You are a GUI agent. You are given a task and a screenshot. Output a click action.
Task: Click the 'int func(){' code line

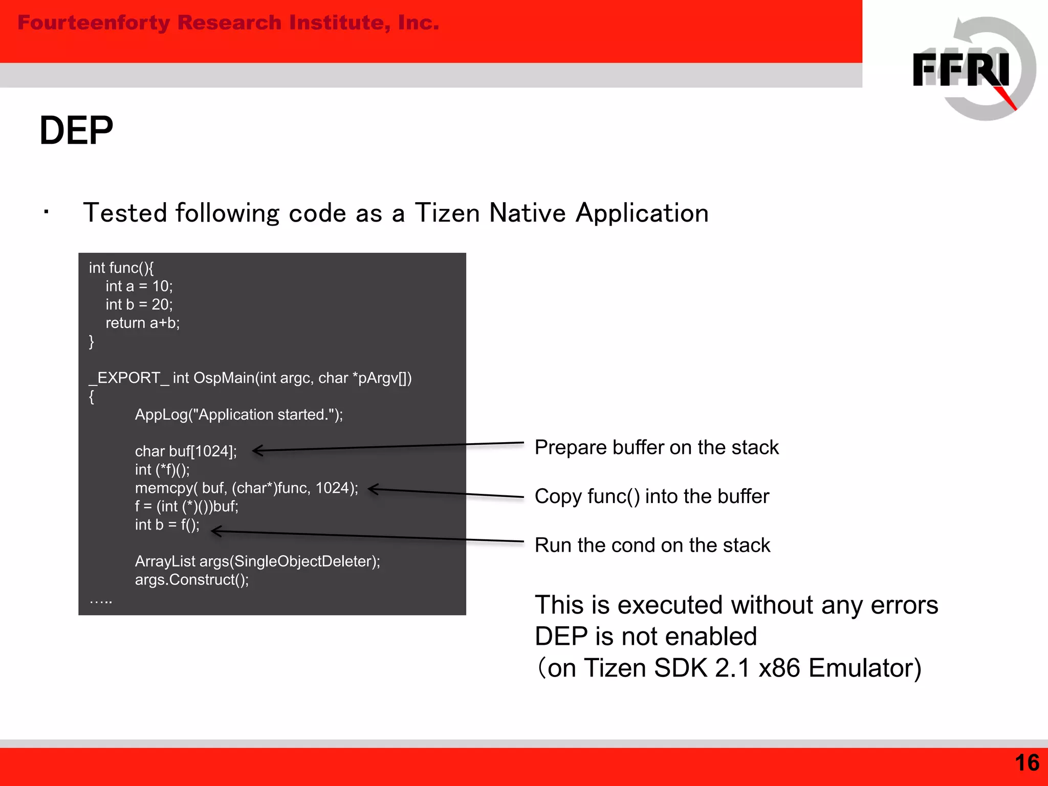pos(121,268)
